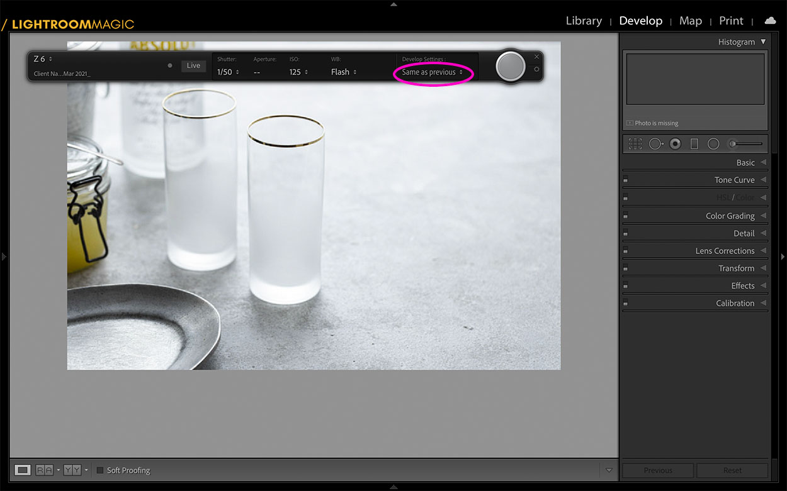Select the Graduated Filter tool

(694, 144)
